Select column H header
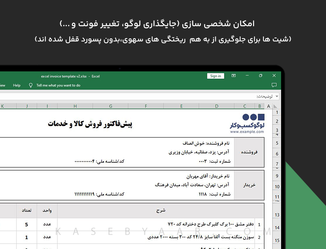This screenshot has width=326, height=249. (x=75, y=106)
